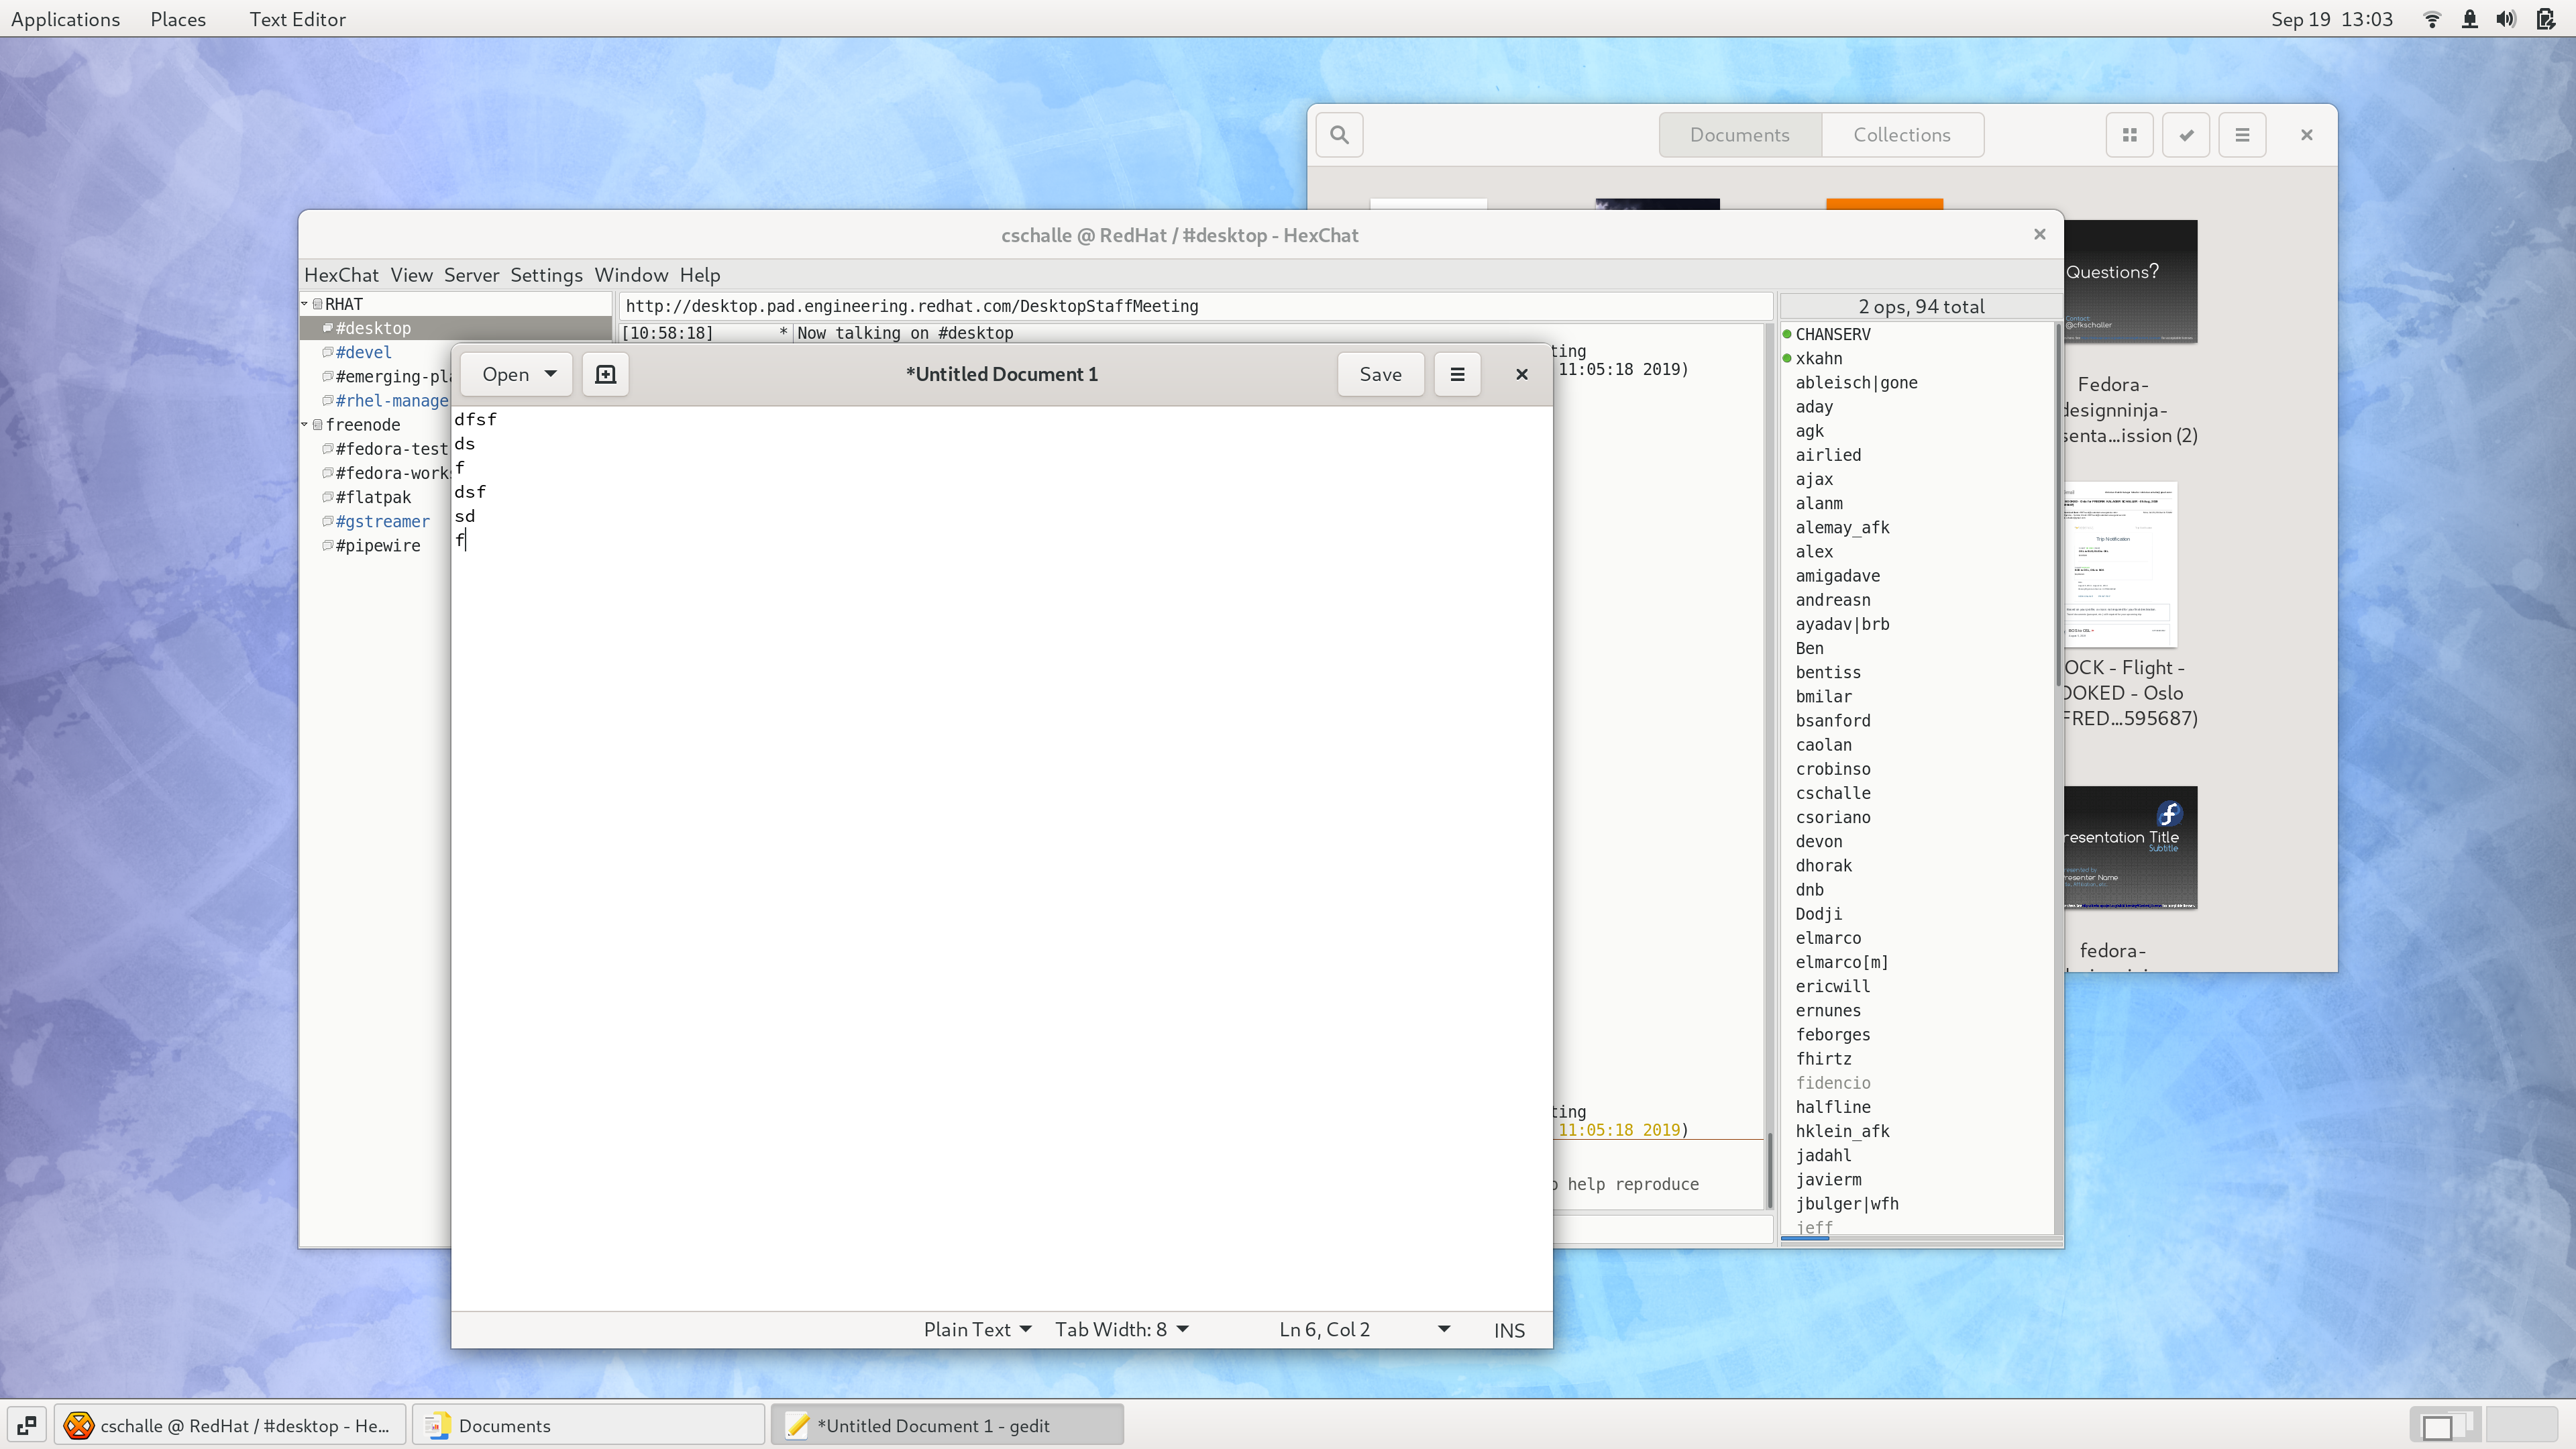Click the search icon in Documents

click(x=1339, y=135)
